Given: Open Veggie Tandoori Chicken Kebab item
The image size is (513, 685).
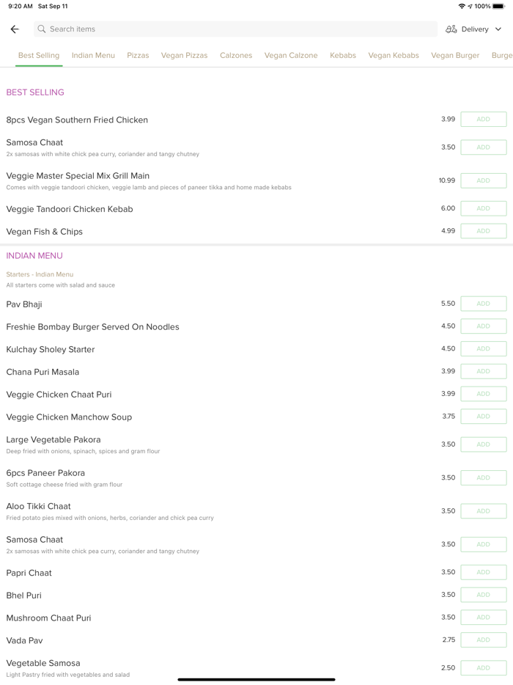Looking at the screenshot, I should pyautogui.click(x=70, y=209).
